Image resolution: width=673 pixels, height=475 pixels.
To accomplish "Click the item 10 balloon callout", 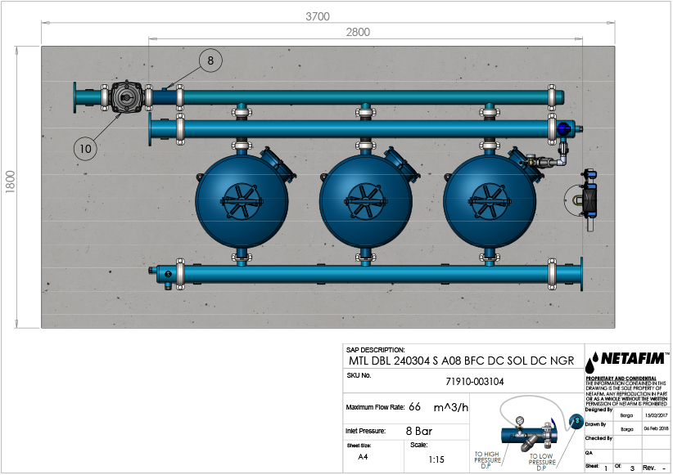I will pyautogui.click(x=87, y=147).
